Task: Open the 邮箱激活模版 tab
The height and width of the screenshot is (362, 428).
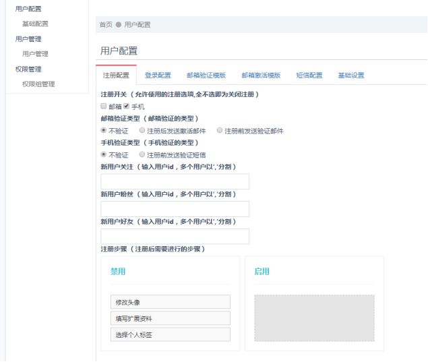Action: [x=261, y=75]
